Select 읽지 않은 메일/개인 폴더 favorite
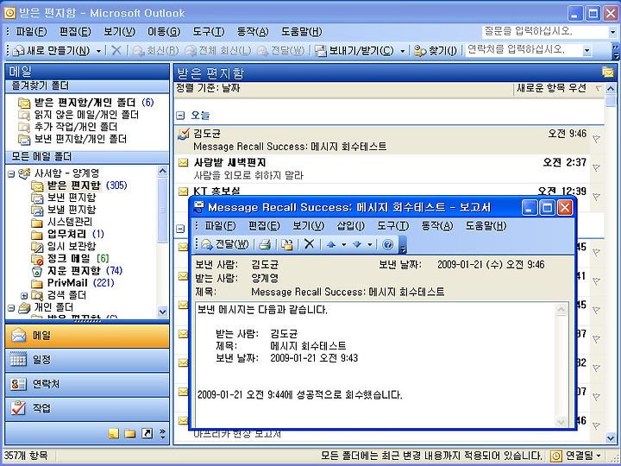Screen dimensions: 621x466 78,115
